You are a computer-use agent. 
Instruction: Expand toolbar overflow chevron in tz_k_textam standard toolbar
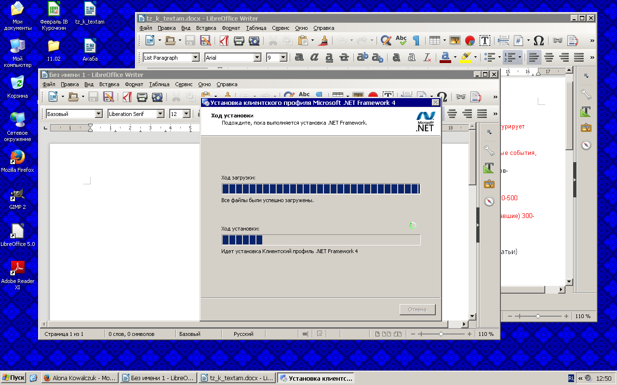592,40
